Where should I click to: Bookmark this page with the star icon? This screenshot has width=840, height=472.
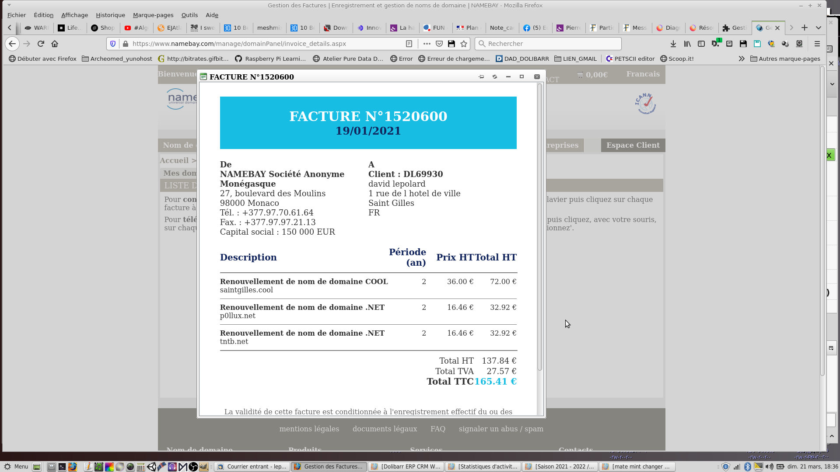464,44
